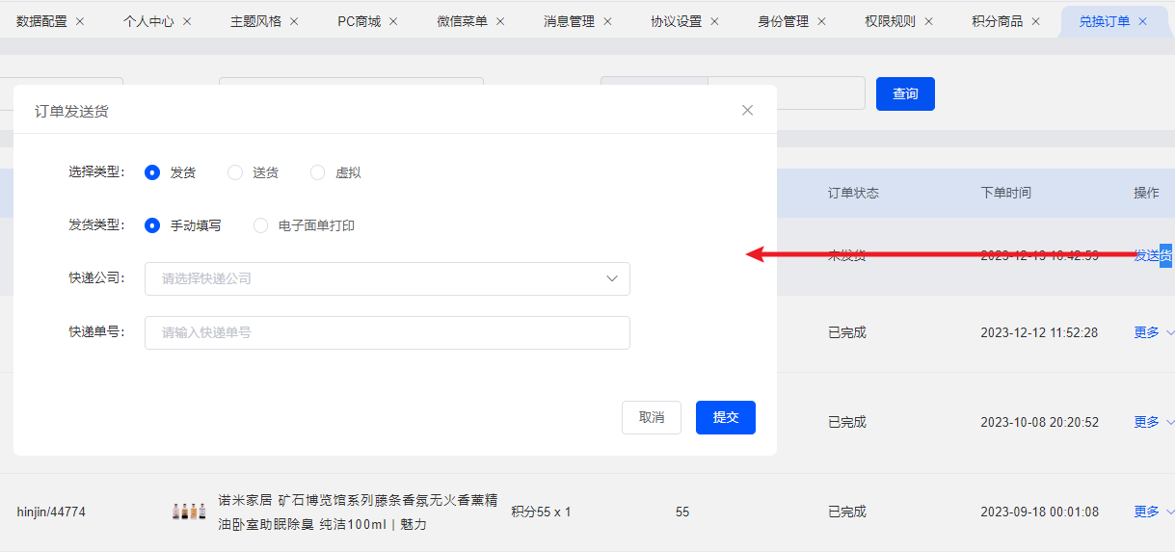This screenshot has height=552, width=1175.
Task: Submit the shipping form with 提交
Action: point(726,417)
